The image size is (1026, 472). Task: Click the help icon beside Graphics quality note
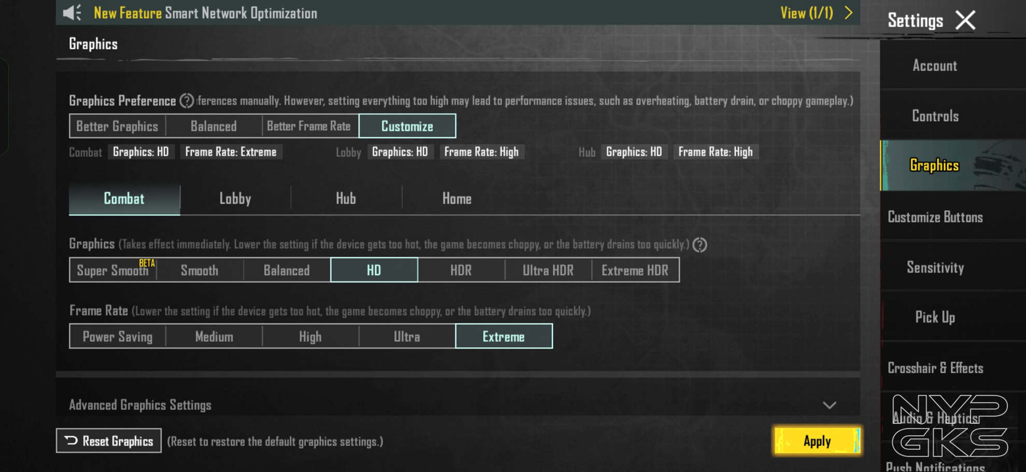[700, 245]
